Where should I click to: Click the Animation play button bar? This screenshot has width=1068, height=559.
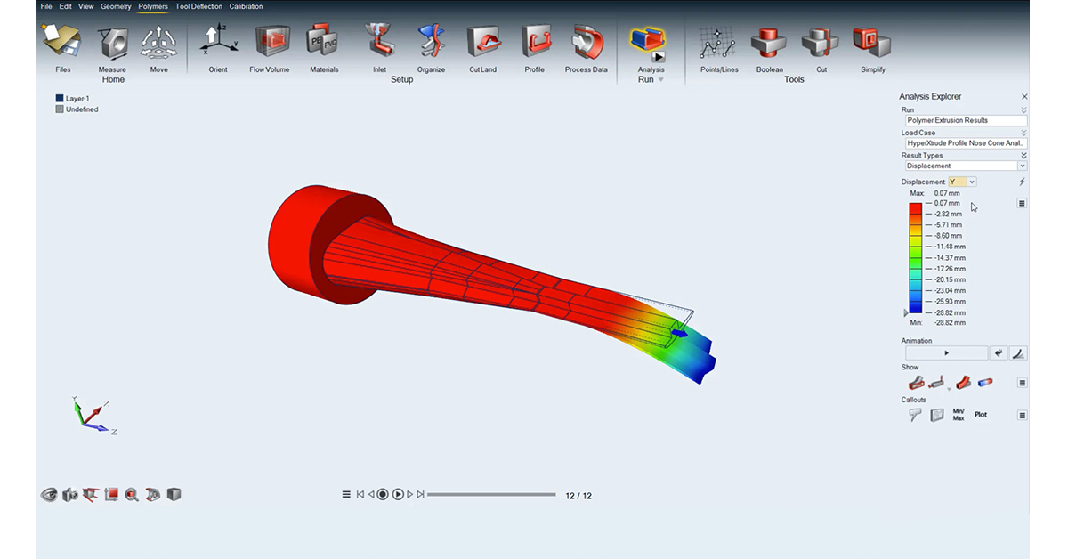coord(946,353)
